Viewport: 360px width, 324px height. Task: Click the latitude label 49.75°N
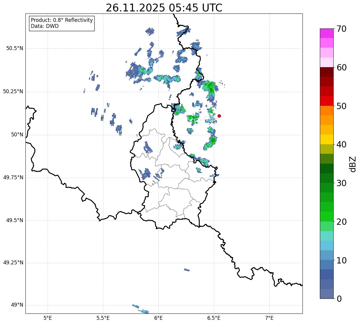(x=13, y=177)
